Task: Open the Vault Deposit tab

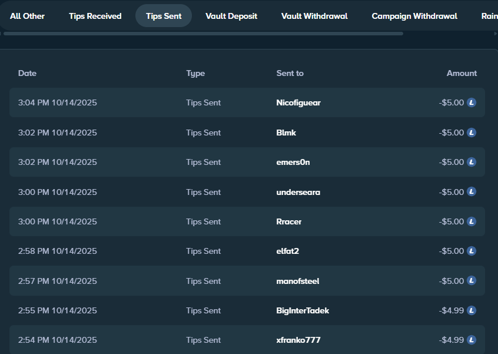Action: click(x=231, y=16)
